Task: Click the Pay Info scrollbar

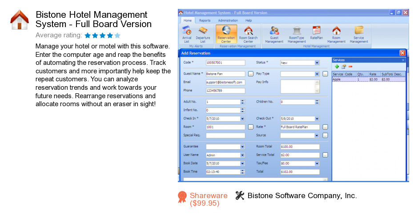Action: (x=317, y=87)
